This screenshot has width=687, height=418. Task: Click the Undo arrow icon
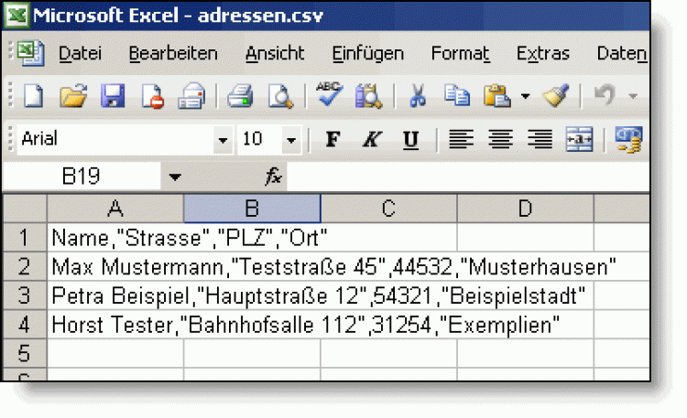click(x=605, y=95)
